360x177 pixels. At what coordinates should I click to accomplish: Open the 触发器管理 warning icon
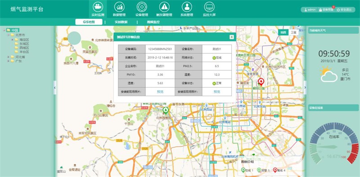(x=164, y=7)
